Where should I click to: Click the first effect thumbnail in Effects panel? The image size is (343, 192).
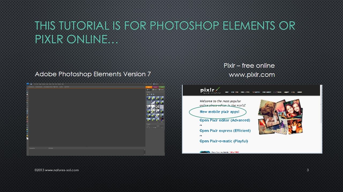point(149,98)
